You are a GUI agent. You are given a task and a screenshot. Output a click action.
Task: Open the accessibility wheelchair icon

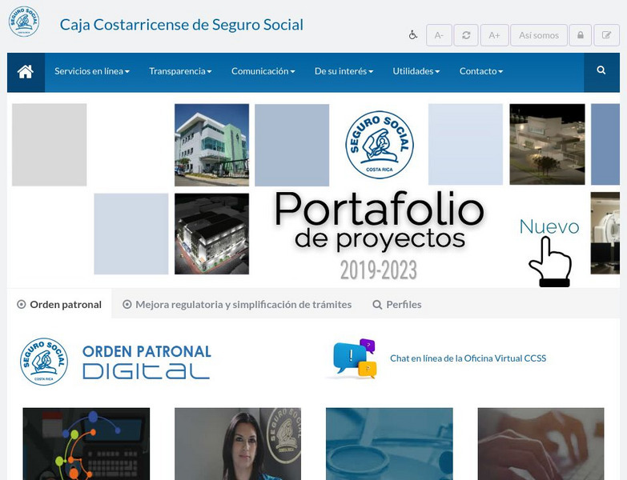413,35
